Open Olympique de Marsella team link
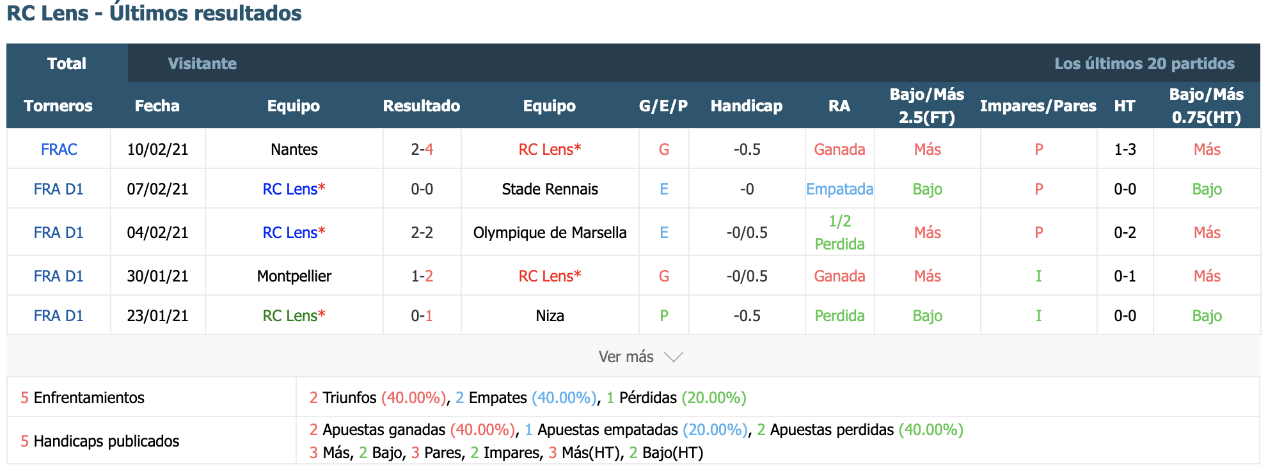The height and width of the screenshot is (476, 1268). click(x=550, y=232)
